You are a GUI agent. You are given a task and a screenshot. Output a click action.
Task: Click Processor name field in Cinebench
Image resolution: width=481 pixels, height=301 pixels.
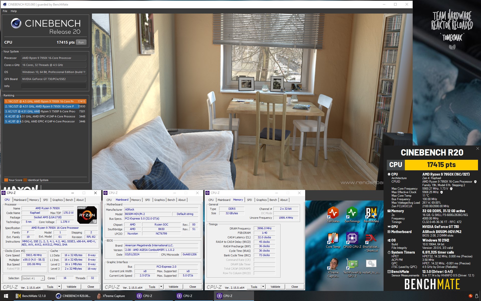point(54,58)
